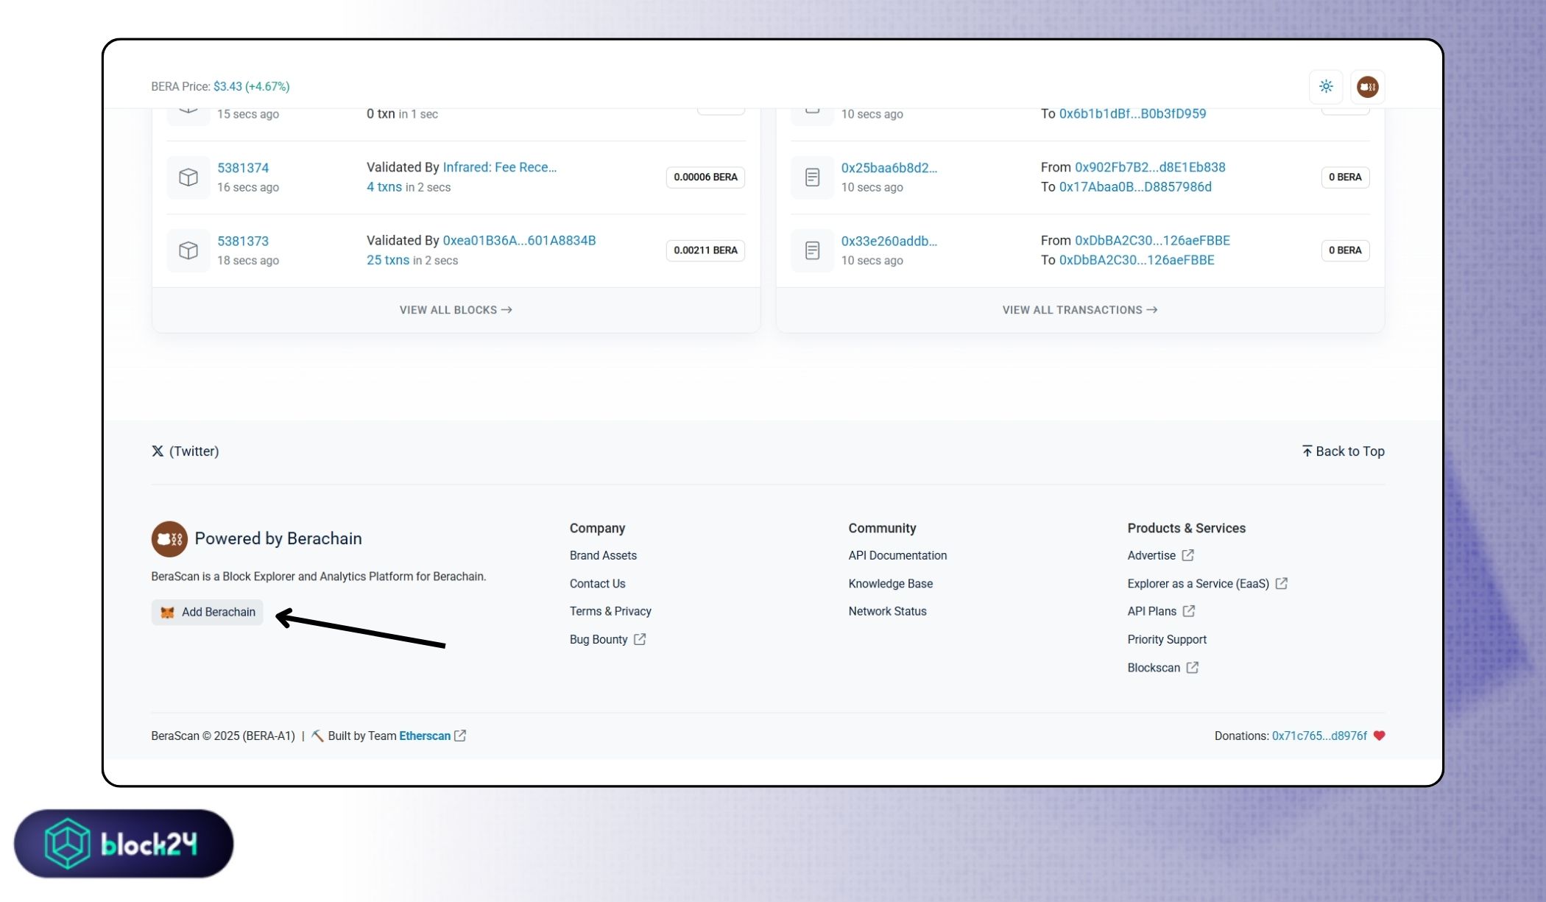1546x902 pixels.
Task: Click the 0.00211 BERA reward badge
Action: coord(705,250)
